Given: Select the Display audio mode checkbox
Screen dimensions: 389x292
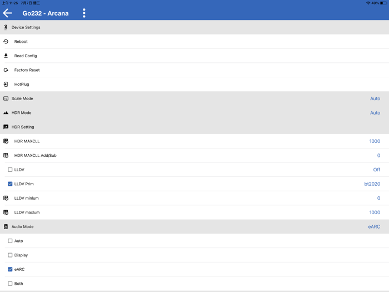Looking at the screenshot, I should point(10,255).
